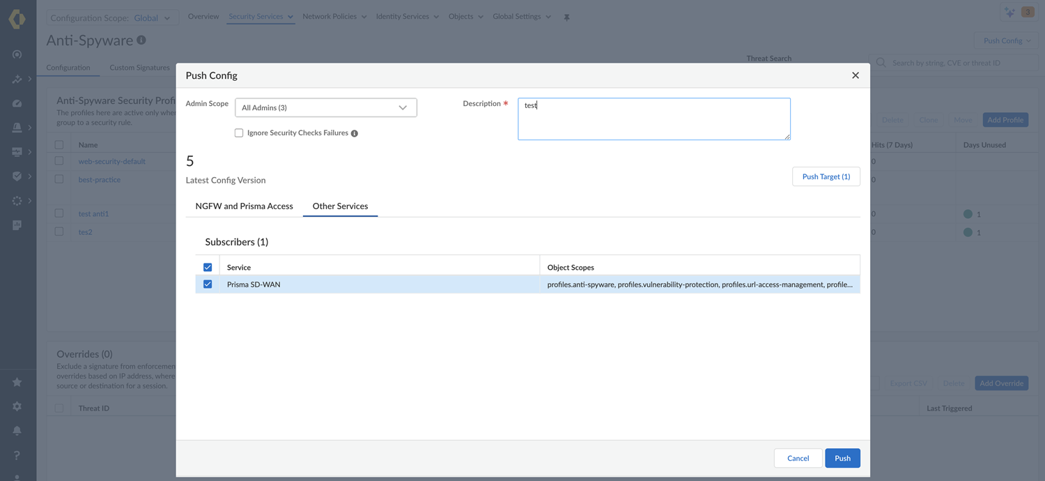Click the help question mark icon
The width and height of the screenshot is (1045, 481).
[x=17, y=455]
